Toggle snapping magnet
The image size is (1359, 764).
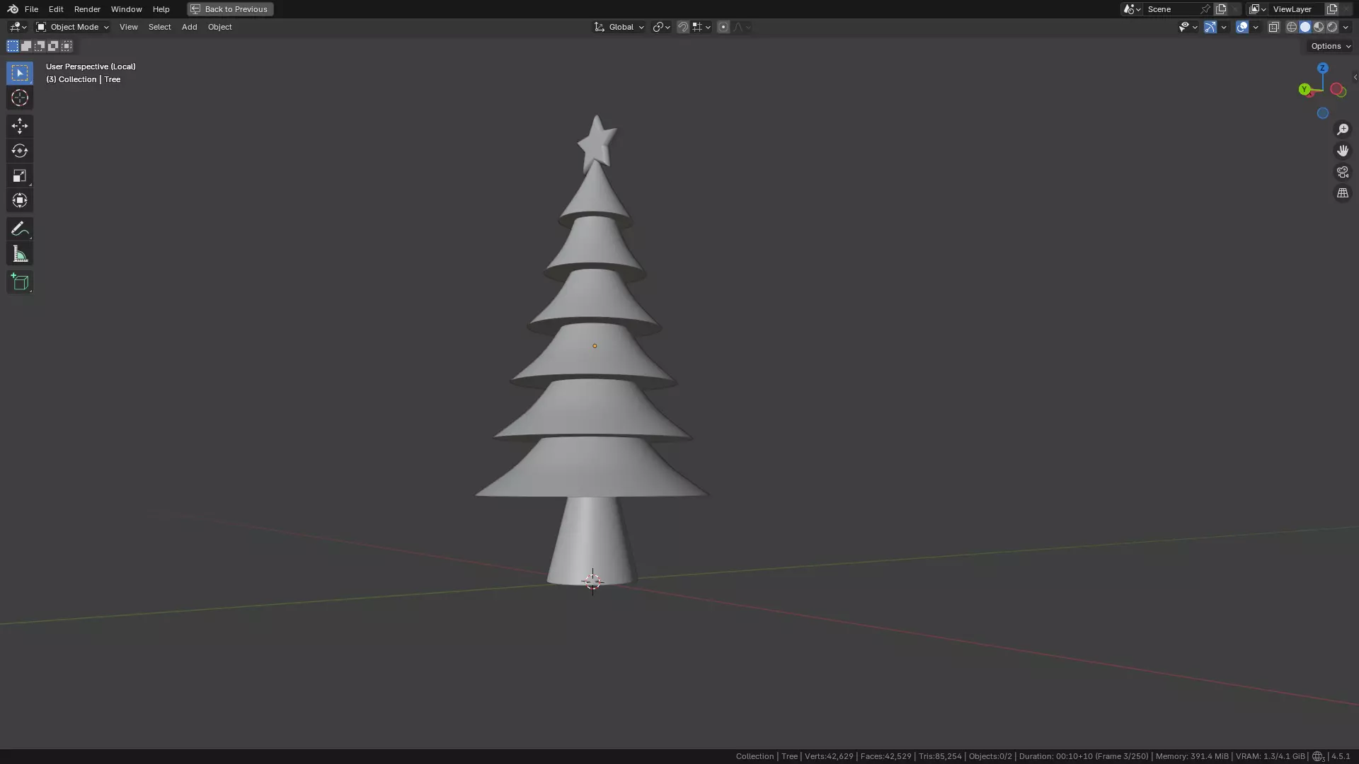(683, 27)
